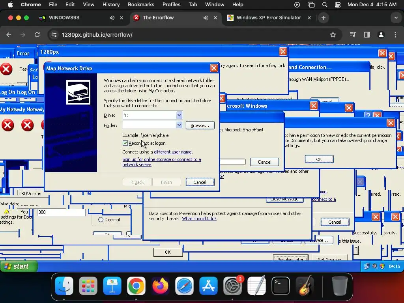Open System Settings from the Dock
The height and width of the screenshot is (303, 404).
232,286
